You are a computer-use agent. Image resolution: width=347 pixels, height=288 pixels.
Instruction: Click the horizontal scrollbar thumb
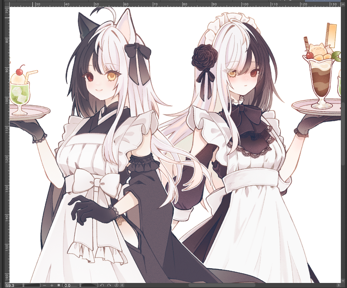click(x=222, y=285)
